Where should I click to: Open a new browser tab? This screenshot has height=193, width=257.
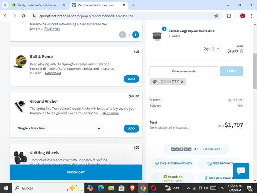133,5
